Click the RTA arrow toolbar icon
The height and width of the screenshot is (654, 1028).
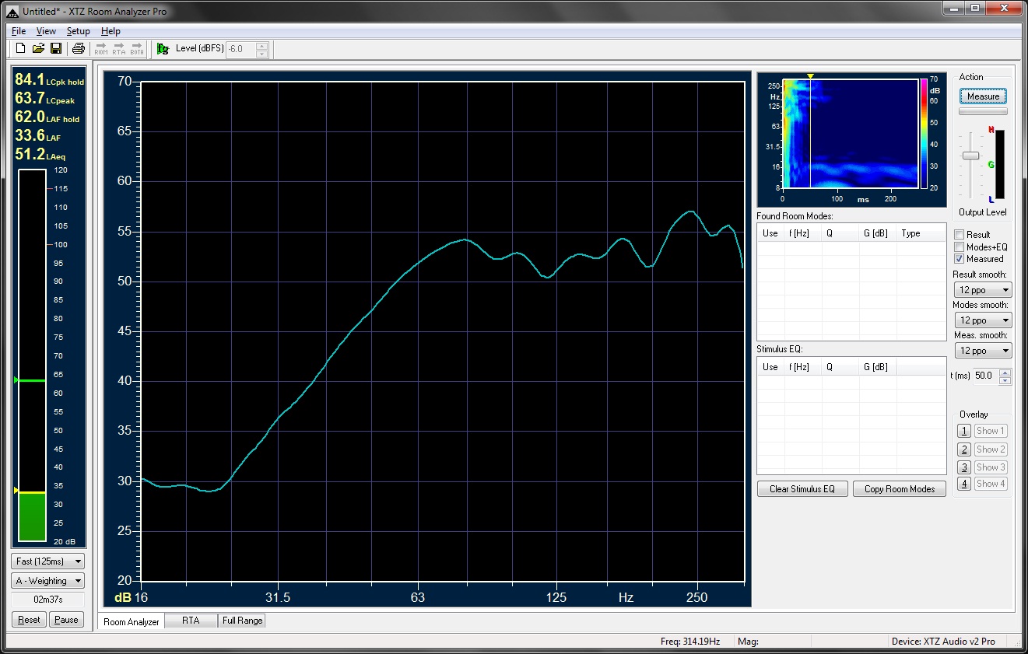[x=118, y=49]
